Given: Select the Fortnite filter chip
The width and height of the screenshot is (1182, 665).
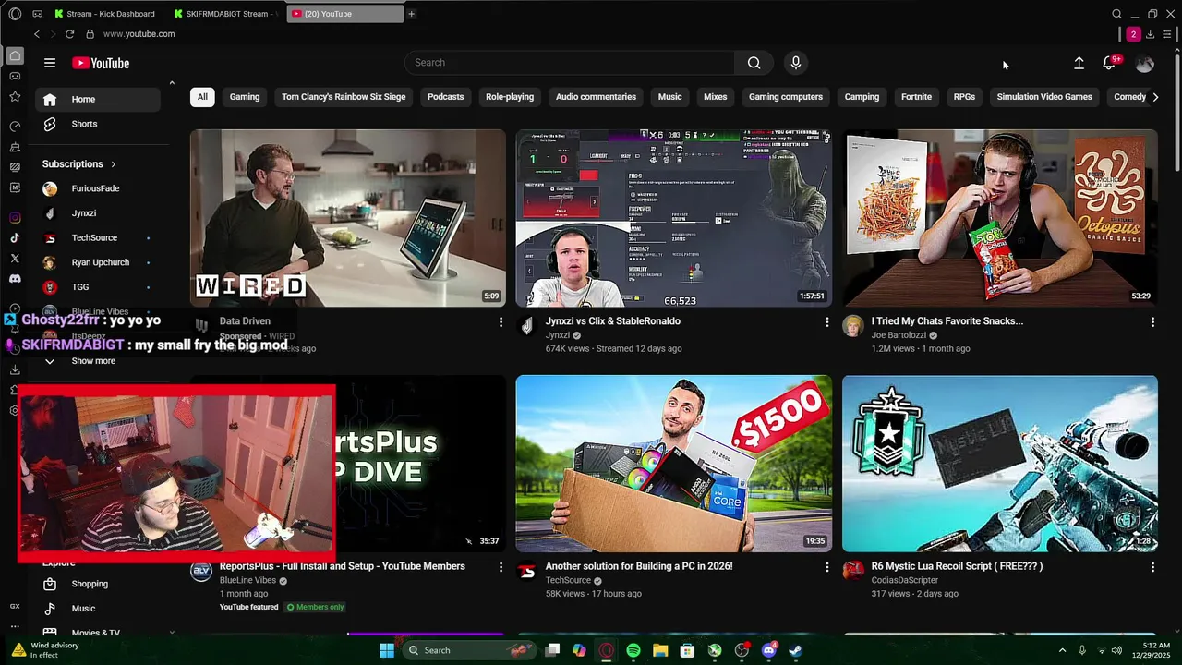Looking at the screenshot, I should click(916, 97).
